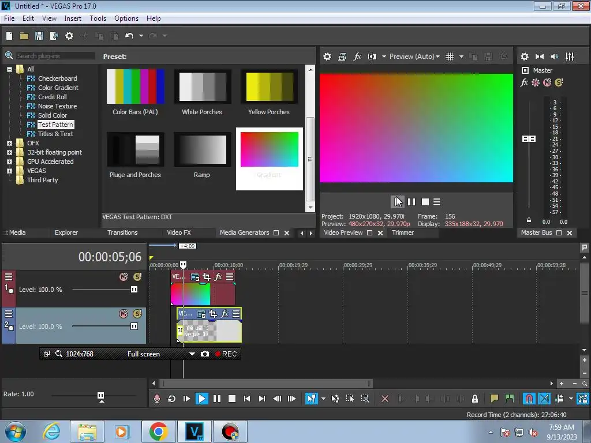This screenshot has height=443, width=591.
Task: Open project properties gear in main toolbar
Action: tap(69, 36)
